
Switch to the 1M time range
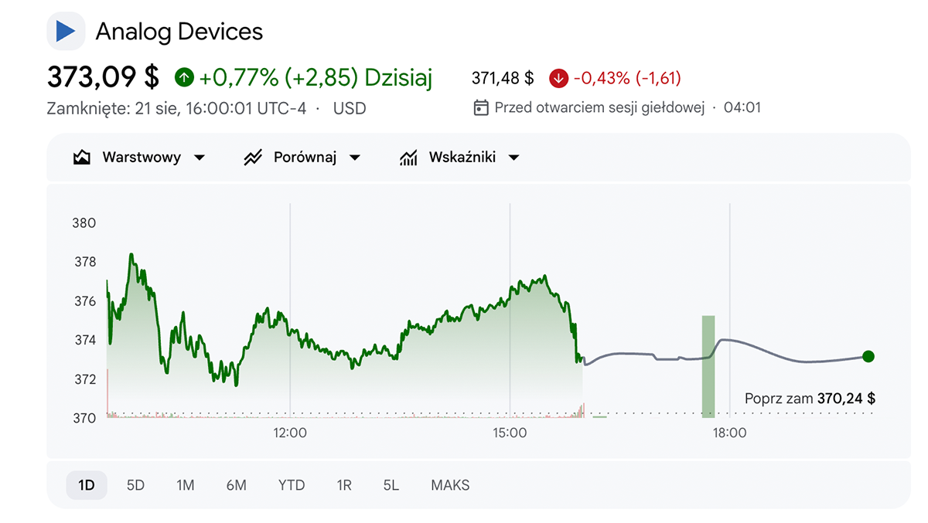186,485
